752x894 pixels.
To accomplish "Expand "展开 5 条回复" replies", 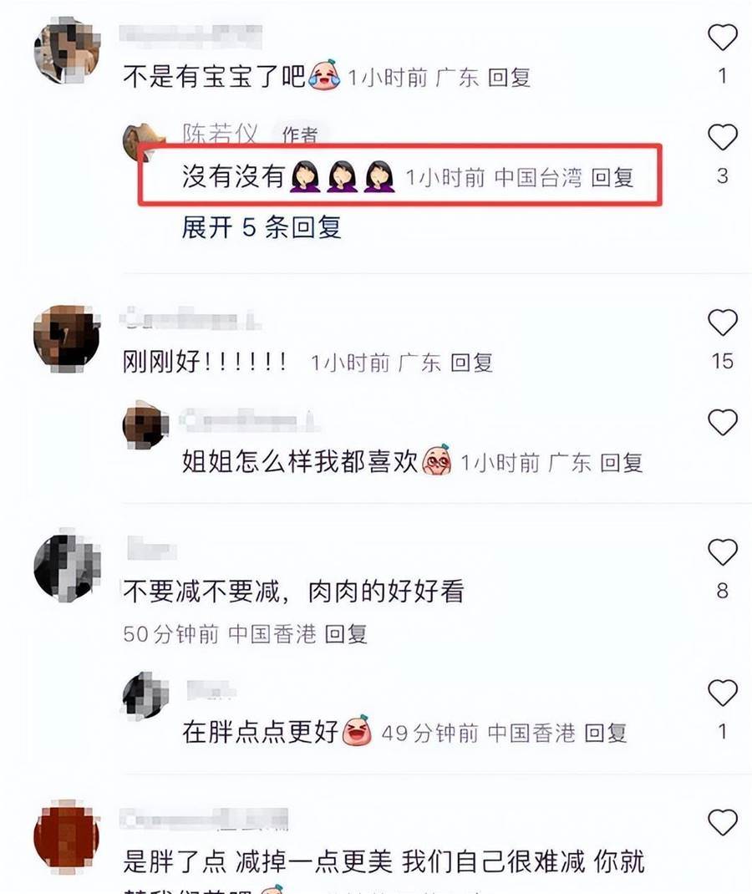I will pyautogui.click(x=262, y=227).
